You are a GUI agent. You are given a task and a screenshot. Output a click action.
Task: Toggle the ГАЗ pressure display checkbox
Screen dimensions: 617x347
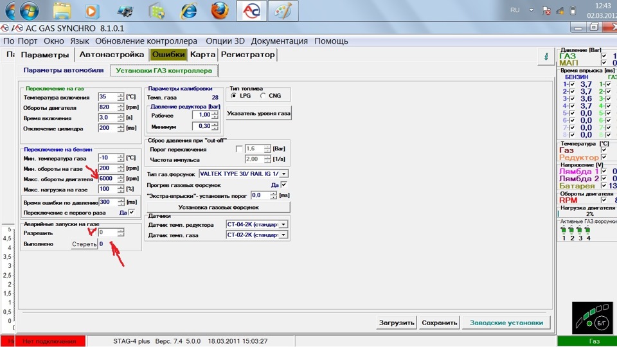tap(604, 56)
